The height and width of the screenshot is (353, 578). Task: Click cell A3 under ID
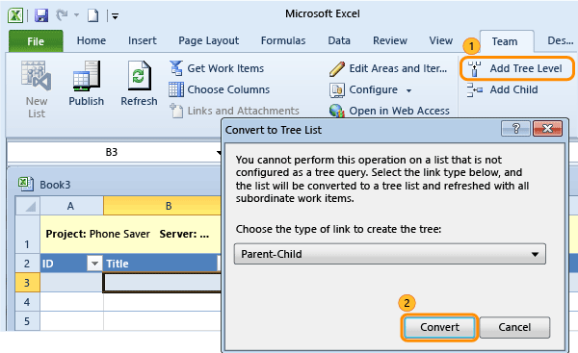click(x=71, y=283)
